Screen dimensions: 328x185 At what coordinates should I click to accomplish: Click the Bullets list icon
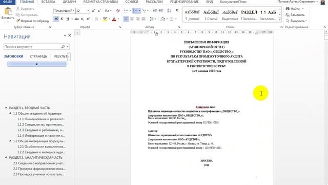126,11
